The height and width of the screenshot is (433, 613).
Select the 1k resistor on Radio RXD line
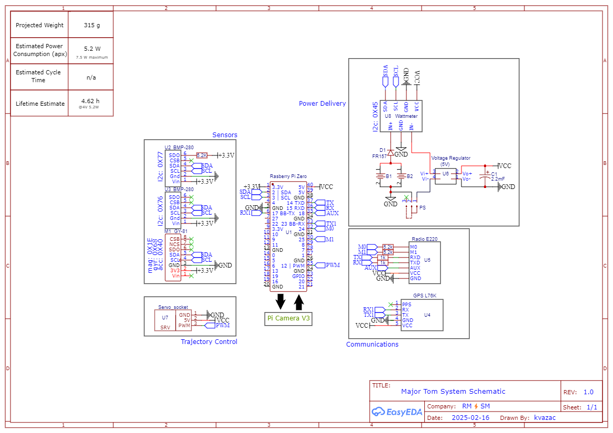(x=383, y=258)
